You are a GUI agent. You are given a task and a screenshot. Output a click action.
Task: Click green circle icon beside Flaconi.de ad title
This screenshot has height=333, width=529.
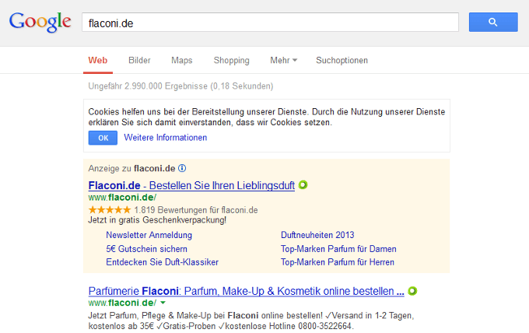(x=303, y=185)
